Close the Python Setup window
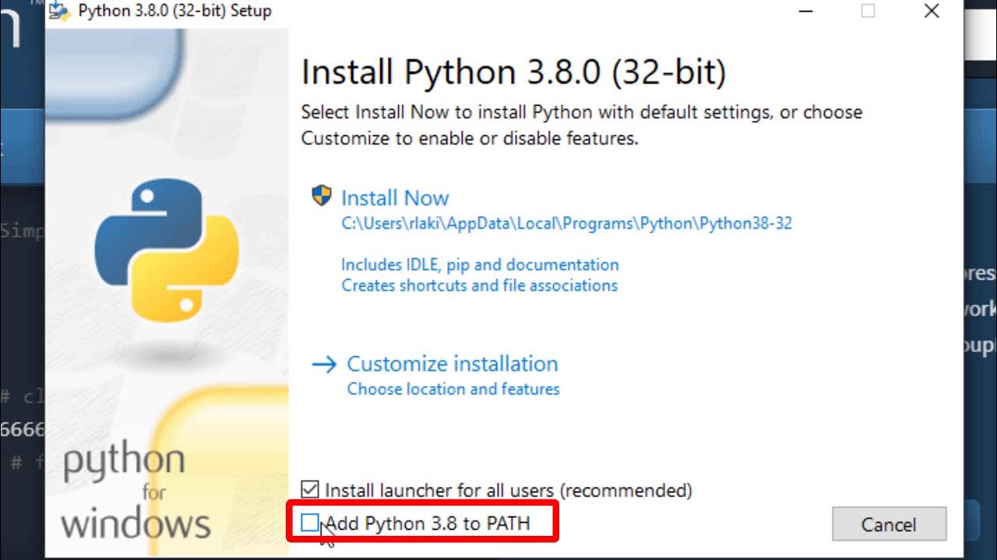 point(932,11)
